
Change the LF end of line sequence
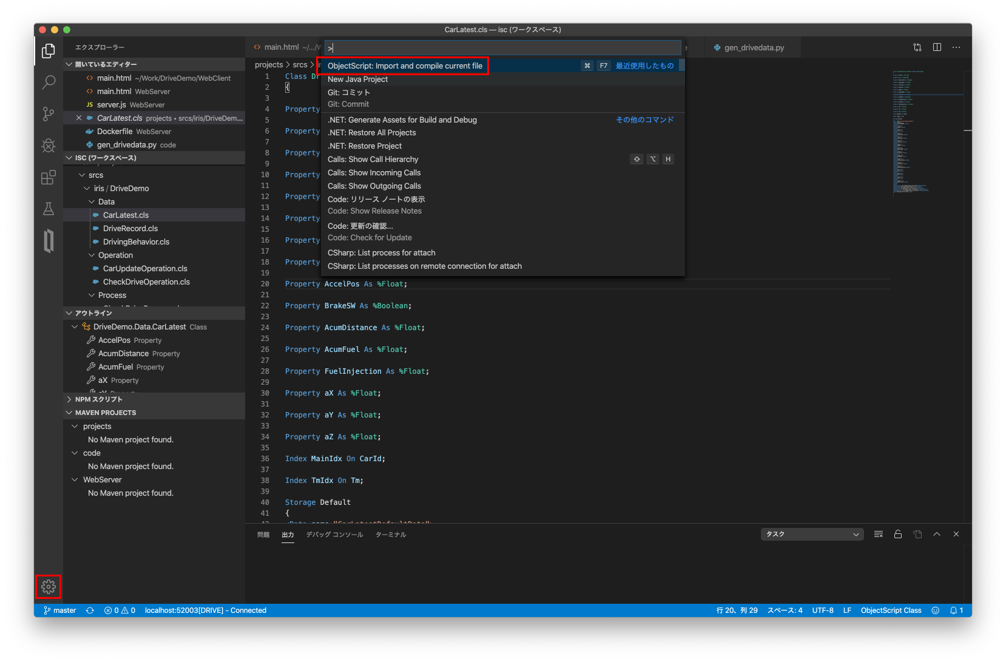847,610
